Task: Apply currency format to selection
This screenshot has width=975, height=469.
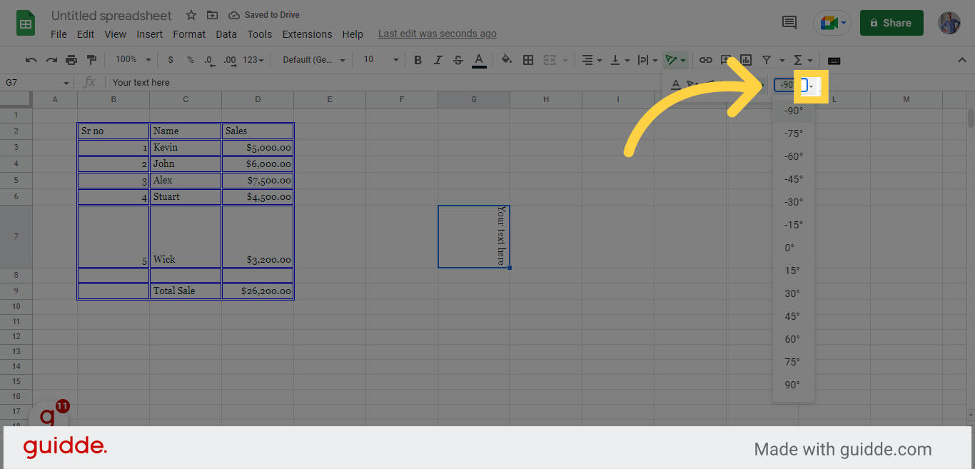Action: click(171, 60)
